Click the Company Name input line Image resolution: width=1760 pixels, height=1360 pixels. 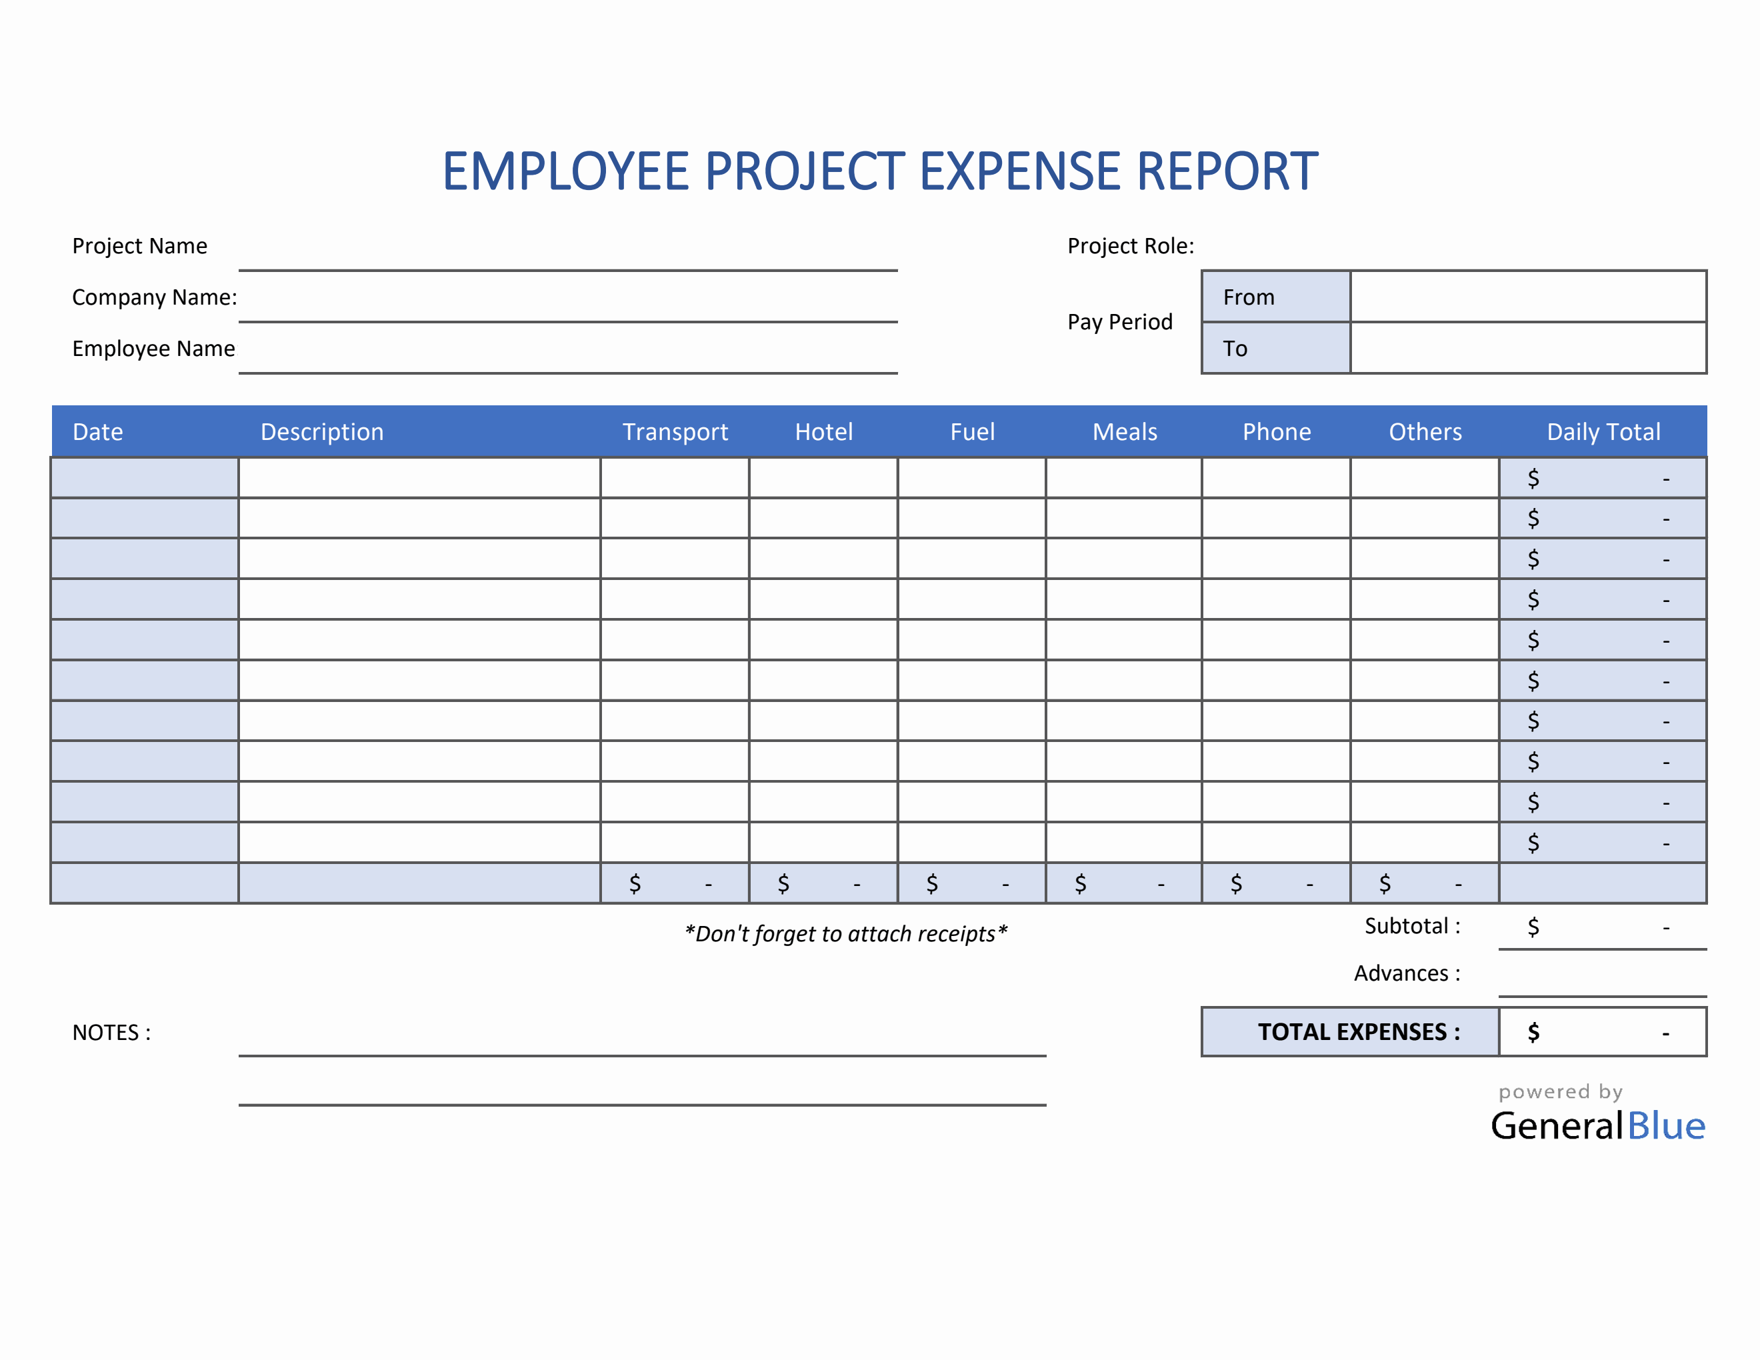point(568,298)
